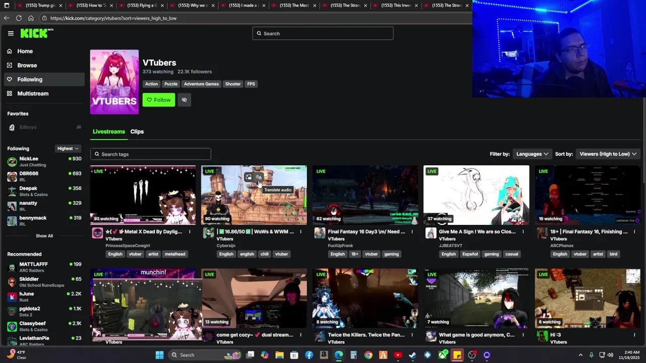Open the Calculator taskbar icon

[x=354, y=355]
